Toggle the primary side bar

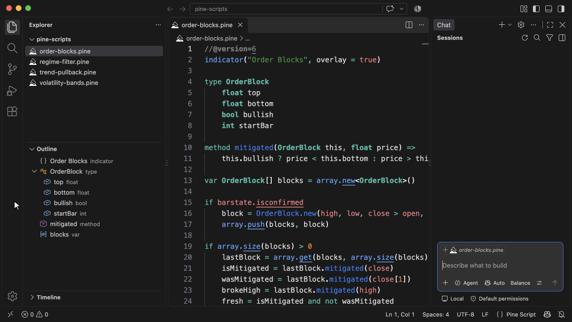click(536, 9)
